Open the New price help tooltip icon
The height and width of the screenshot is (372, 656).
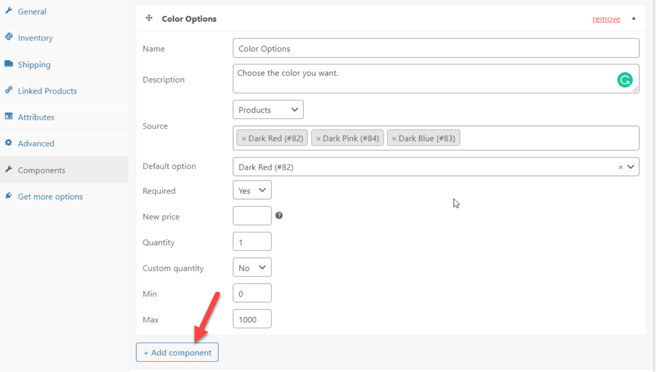point(279,216)
